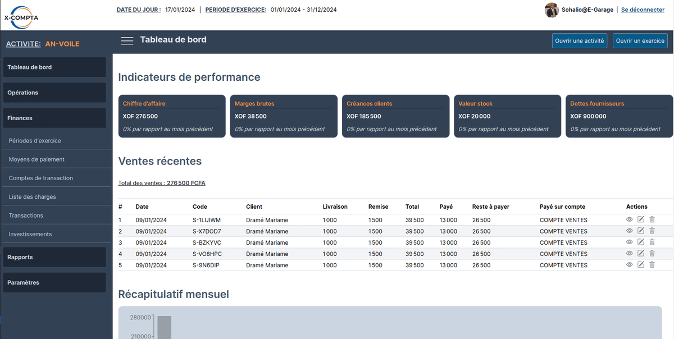The width and height of the screenshot is (674, 339).
Task: Open Moyens de paiement menu item
Action: pyautogui.click(x=37, y=159)
